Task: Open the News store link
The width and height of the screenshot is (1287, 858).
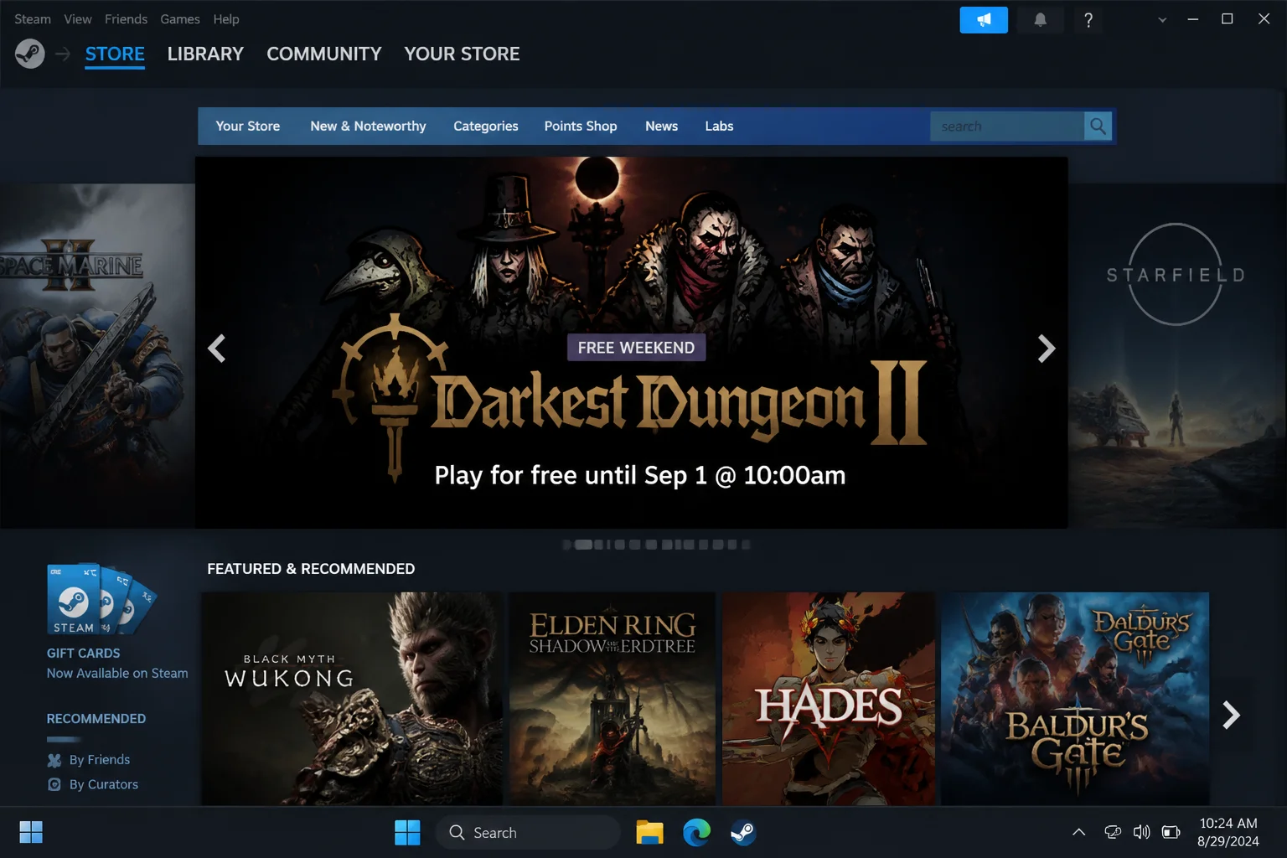Action: (x=661, y=126)
